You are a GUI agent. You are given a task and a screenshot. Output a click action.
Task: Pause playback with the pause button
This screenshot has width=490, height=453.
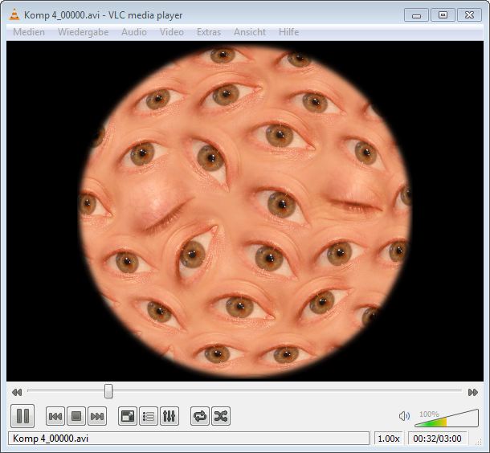22,416
